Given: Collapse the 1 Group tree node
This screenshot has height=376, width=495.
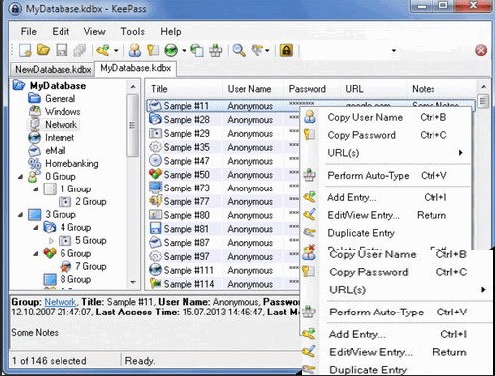Looking at the screenshot, I should pos(36,189).
